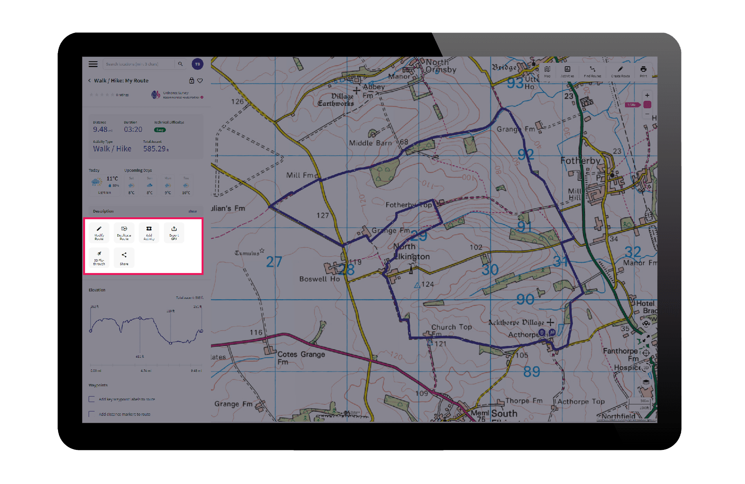Viewport: 745px width, 484px height.
Task: Click the Duplicate Route icon
Action: (x=124, y=233)
